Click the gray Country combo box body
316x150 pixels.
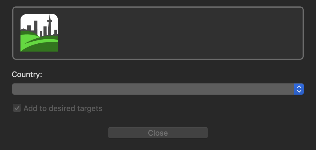pyautogui.click(x=153, y=89)
